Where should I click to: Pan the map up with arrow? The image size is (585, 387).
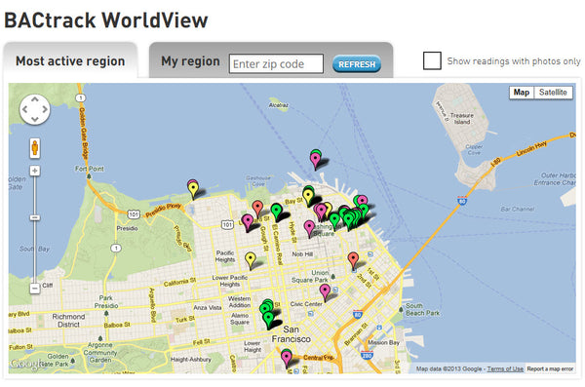35,99
